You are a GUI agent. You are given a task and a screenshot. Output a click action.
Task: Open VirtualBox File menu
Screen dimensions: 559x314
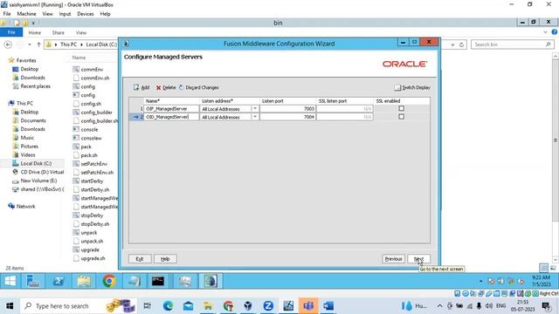[x=7, y=14]
